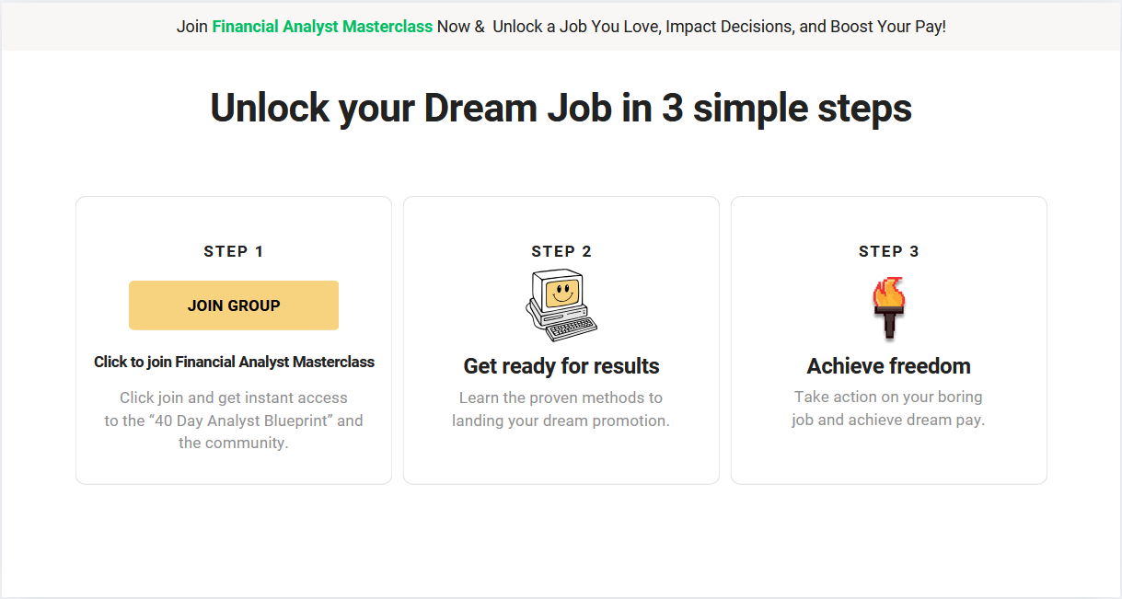Click the smiling computer icon
1122x599 pixels.
coord(561,305)
